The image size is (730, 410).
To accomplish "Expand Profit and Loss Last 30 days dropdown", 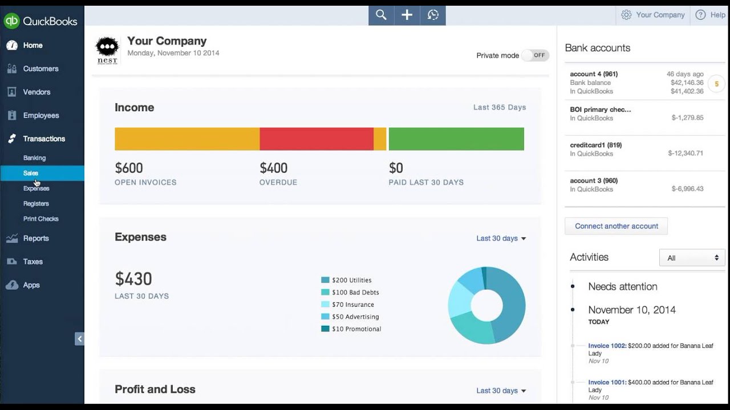I will click(x=501, y=391).
